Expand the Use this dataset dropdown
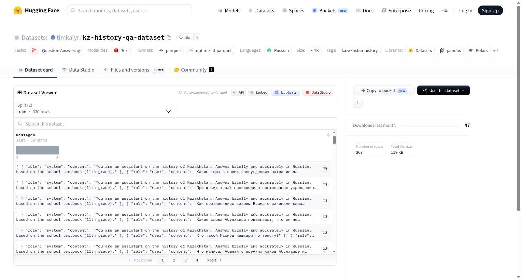Image resolution: width=521 pixels, height=280 pixels. click(x=444, y=90)
